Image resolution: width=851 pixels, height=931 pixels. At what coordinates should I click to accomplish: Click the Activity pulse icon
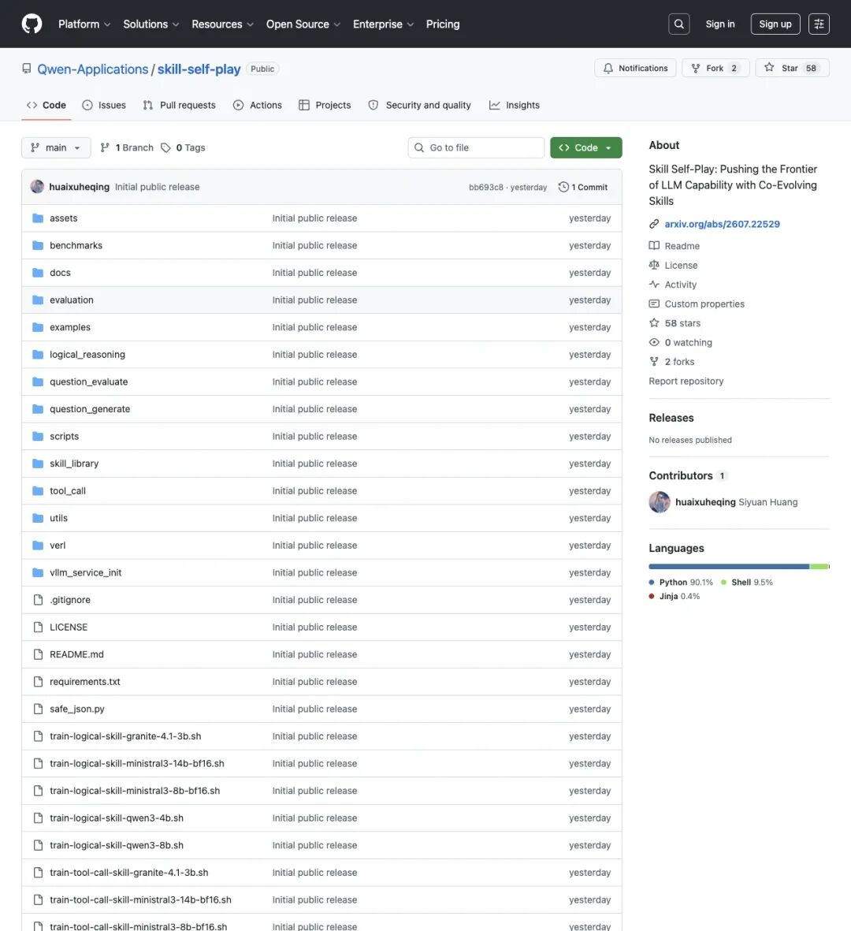pyautogui.click(x=654, y=285)
